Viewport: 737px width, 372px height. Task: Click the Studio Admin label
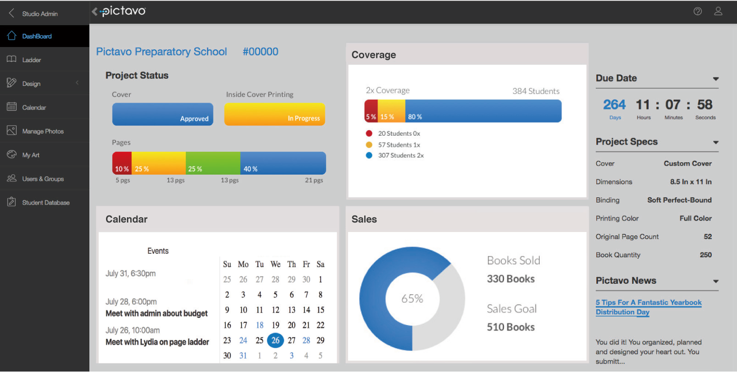click(40, 14)
